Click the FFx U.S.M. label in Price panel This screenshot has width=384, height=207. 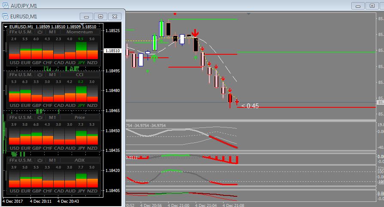21,118
